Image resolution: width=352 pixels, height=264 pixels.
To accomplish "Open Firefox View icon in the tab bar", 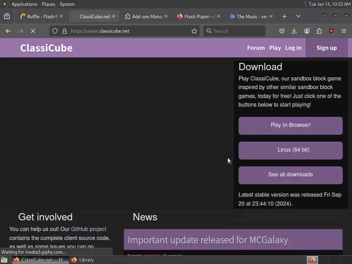I will coord(7,16).
